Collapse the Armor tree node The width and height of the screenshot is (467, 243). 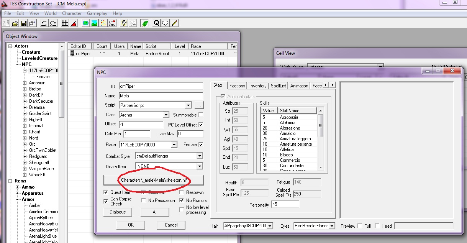tap(18, 199)
